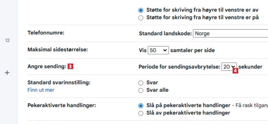The width and height of the screenshot is (268, 124).
Task: Click the red number 4 marker
Action: coord(235,71)
